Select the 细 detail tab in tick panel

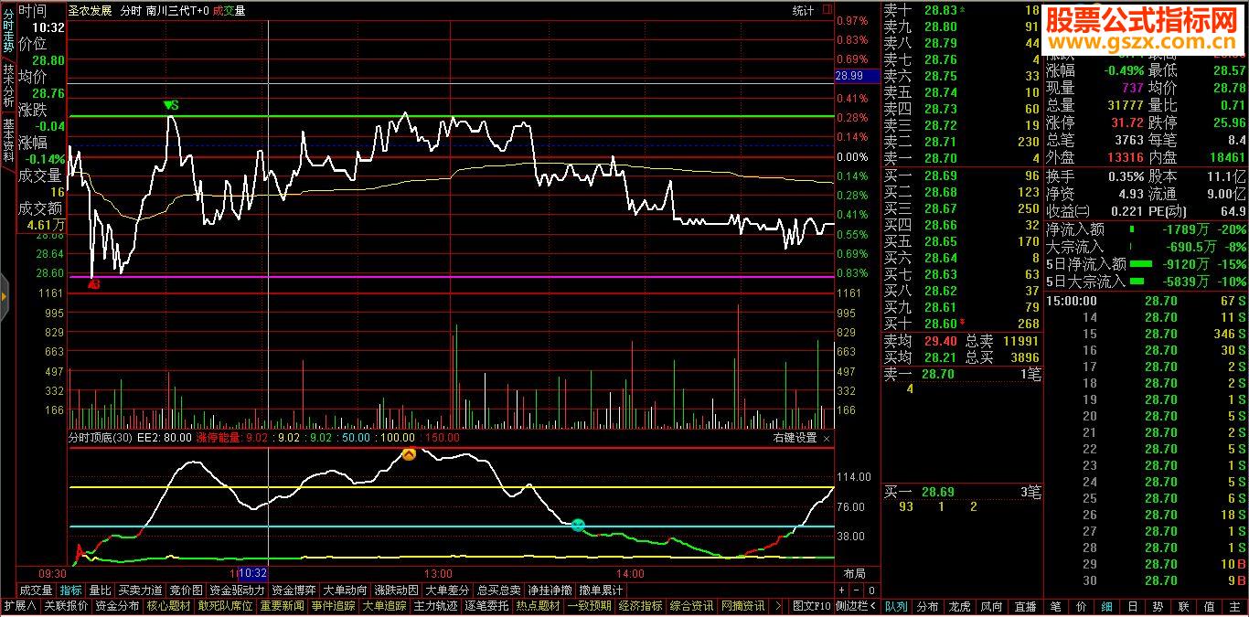1106,606
